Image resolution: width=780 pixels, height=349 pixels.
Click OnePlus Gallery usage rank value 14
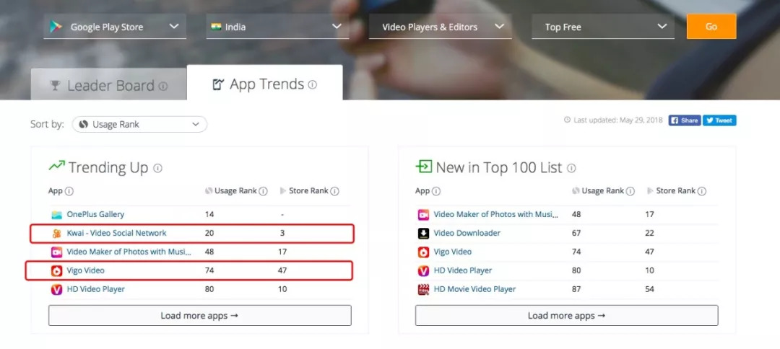(209, 214)
